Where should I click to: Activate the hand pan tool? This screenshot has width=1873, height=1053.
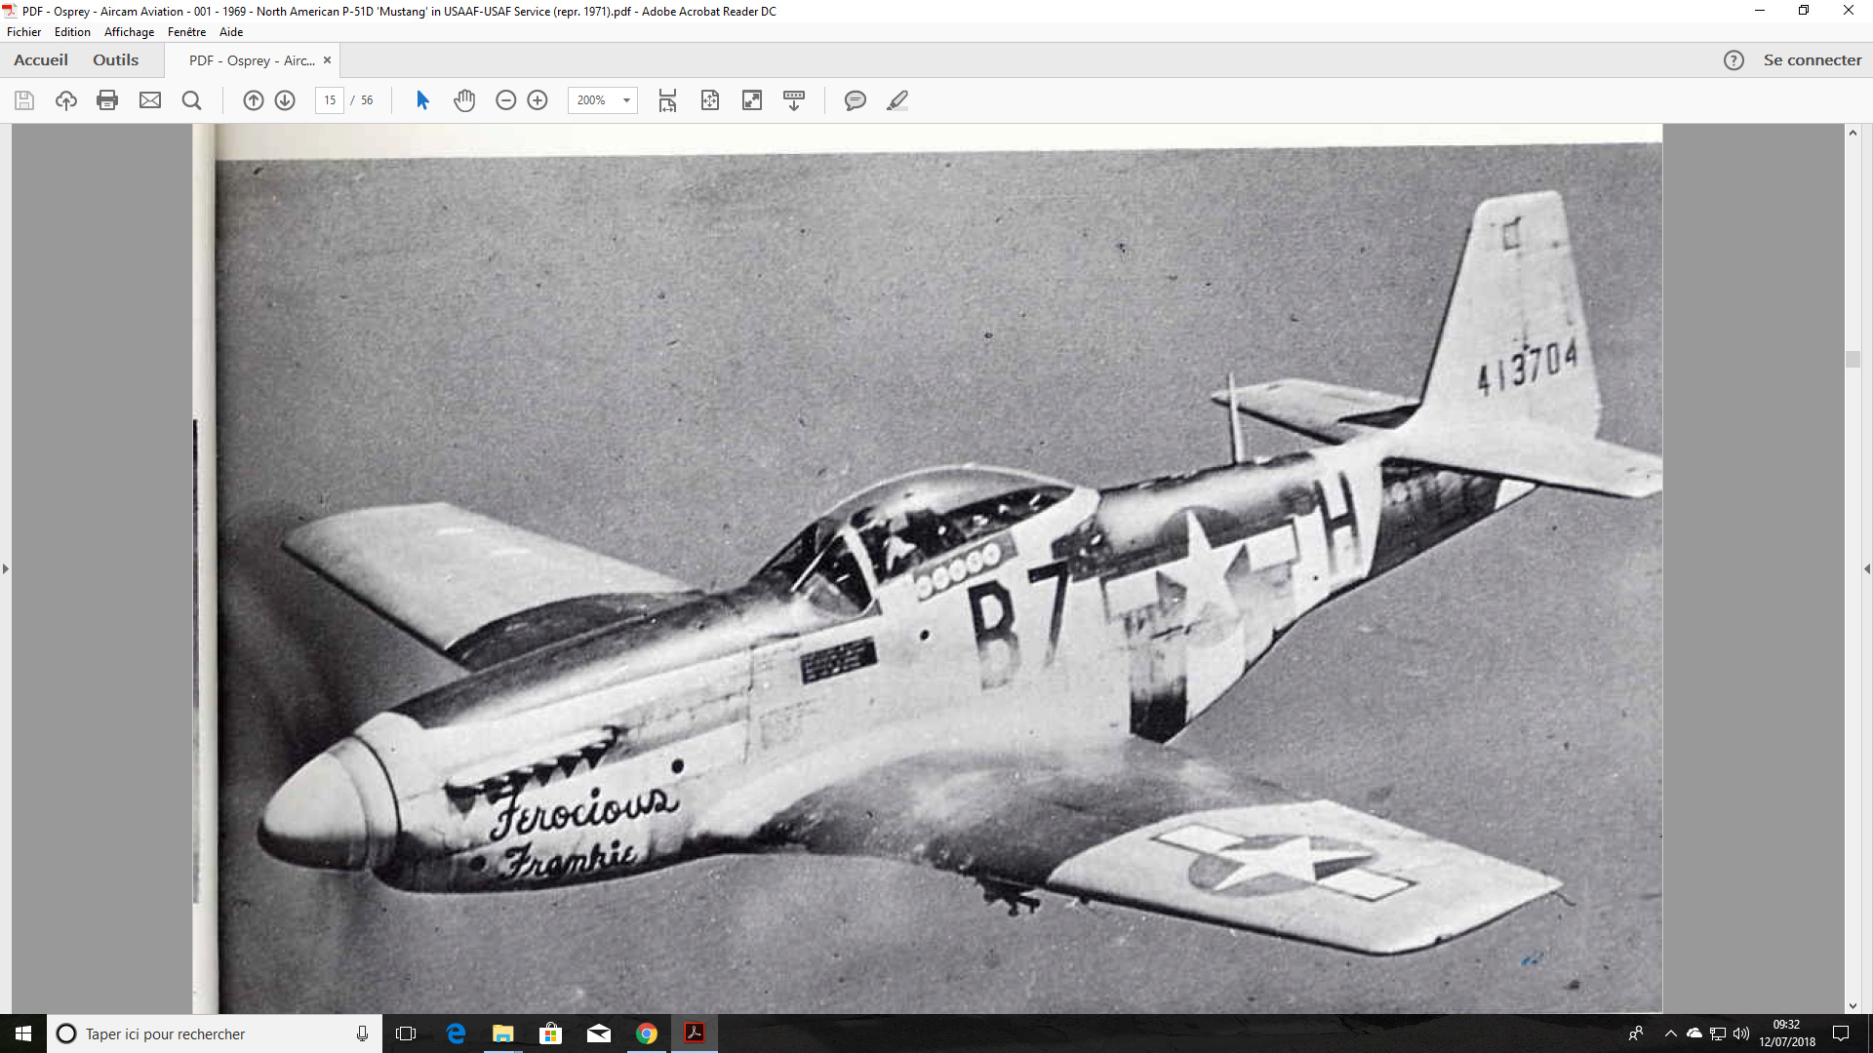pyautogui.click(x=464, y=100)
